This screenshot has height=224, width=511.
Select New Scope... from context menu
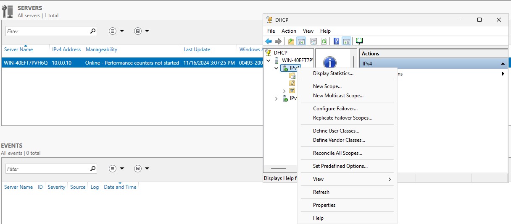[x=327, y=86]
